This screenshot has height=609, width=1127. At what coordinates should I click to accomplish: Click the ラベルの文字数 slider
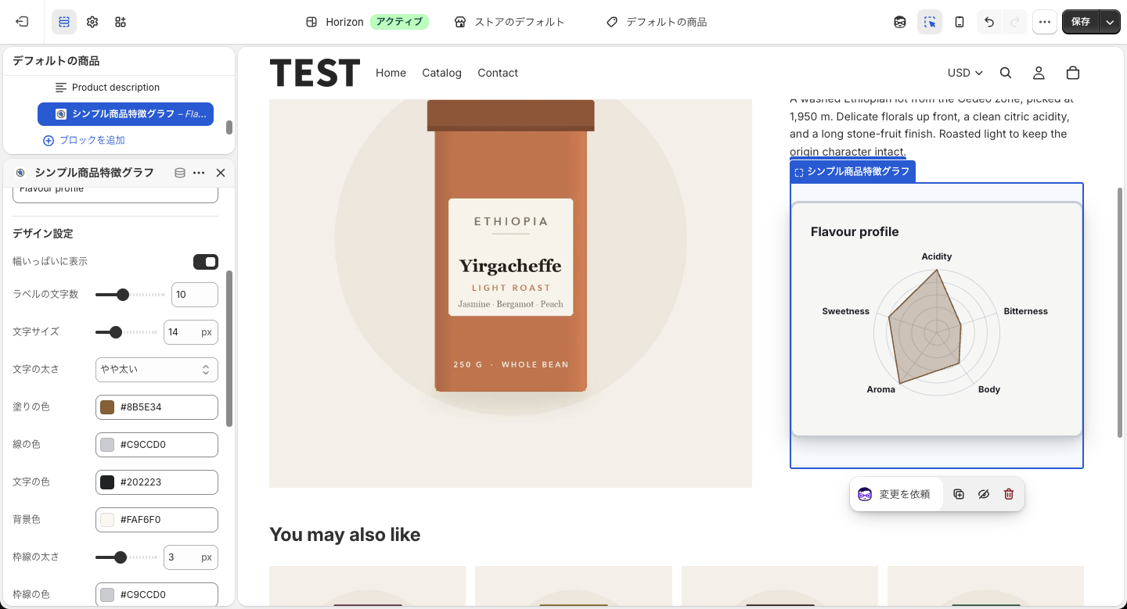pos(130,295)
